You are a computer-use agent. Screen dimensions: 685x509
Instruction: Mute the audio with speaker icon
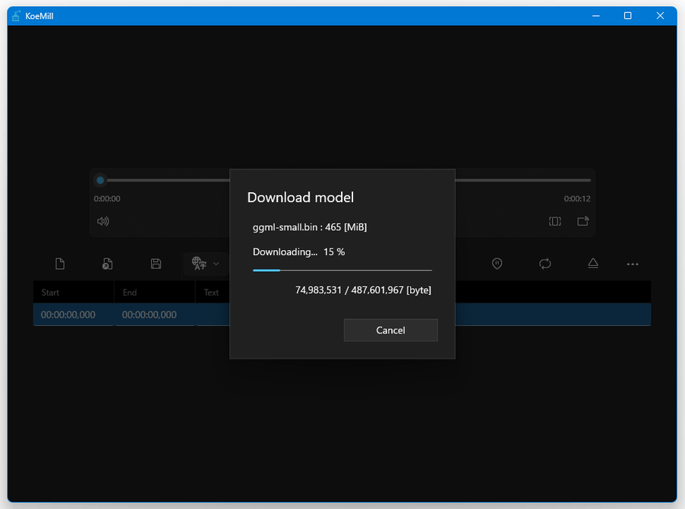(x=103, y=221)
